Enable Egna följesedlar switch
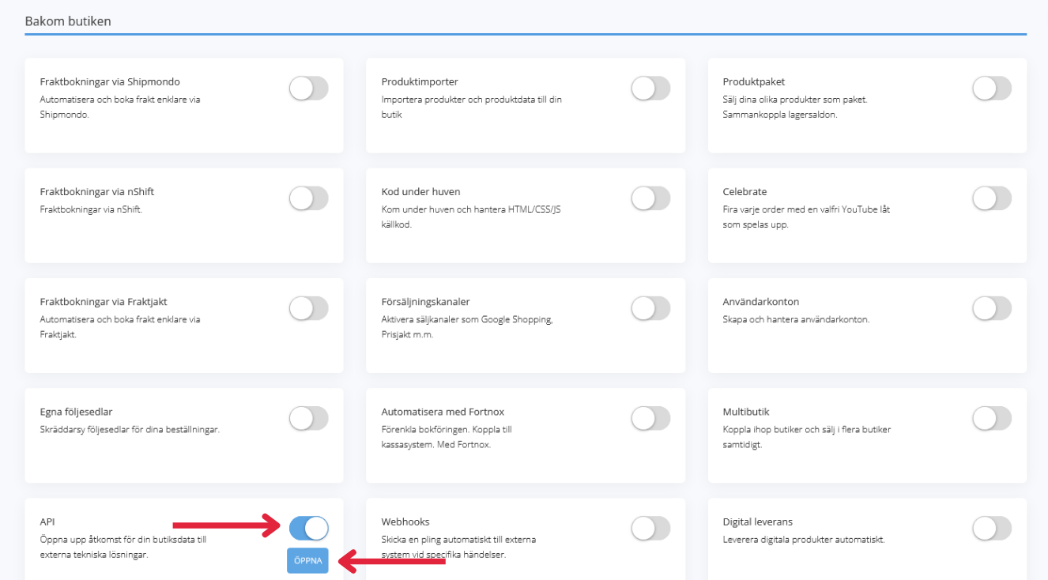1048x580 pixels. click(308, 418)
